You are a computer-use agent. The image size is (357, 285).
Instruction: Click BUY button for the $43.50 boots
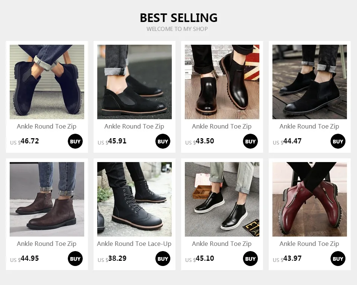click(x=250, y=141)
